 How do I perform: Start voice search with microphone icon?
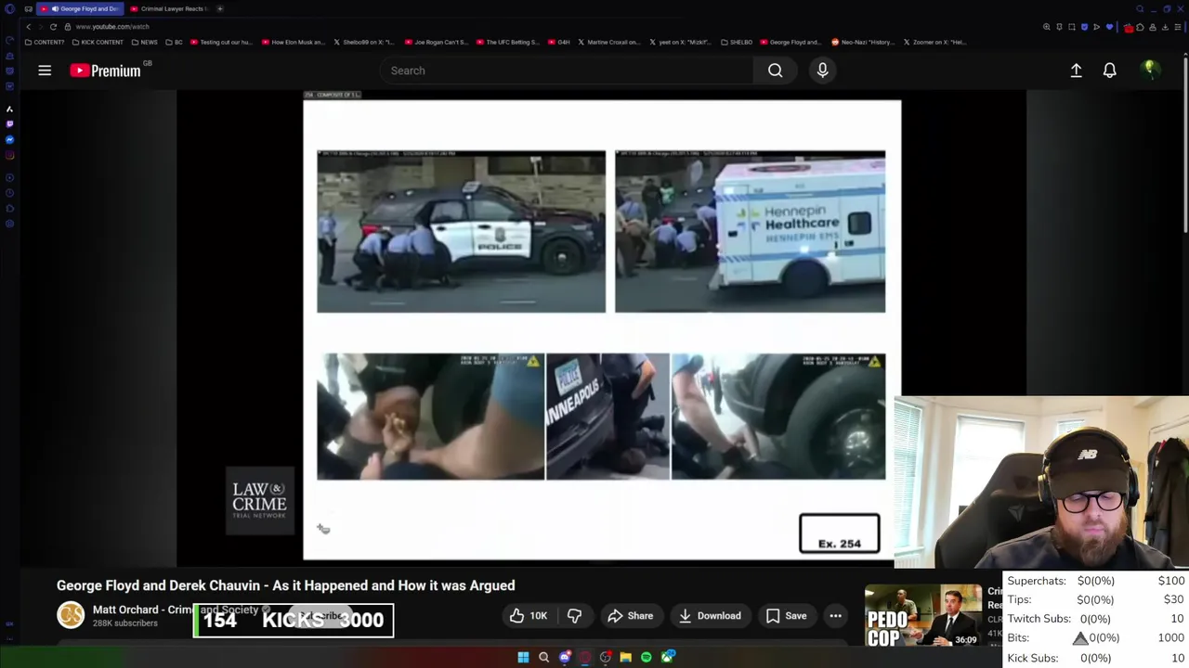click(x=822, y=71)
